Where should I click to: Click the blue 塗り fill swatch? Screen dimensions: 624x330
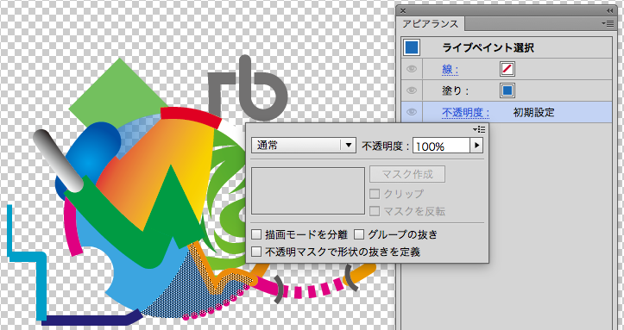pyautogui.click(x=507, y=90)
